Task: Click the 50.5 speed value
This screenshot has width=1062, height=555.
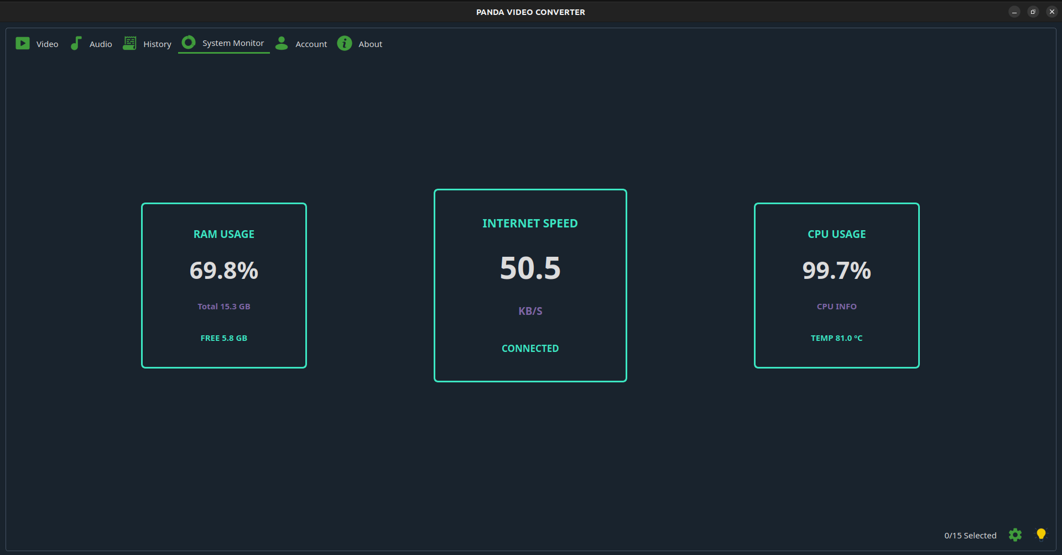Action: pyautogui.click(x=530, y=268)
